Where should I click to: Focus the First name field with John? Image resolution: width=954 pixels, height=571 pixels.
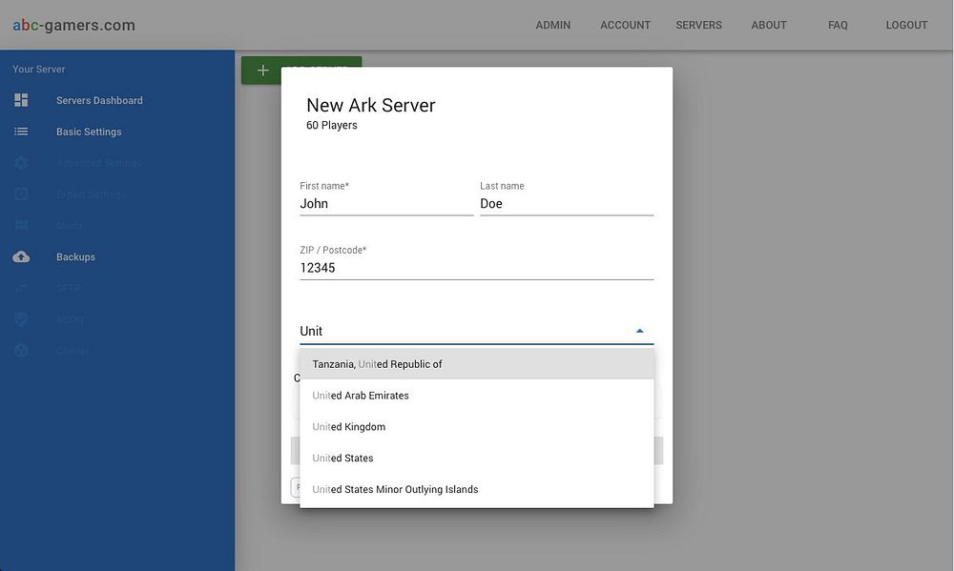386,204
